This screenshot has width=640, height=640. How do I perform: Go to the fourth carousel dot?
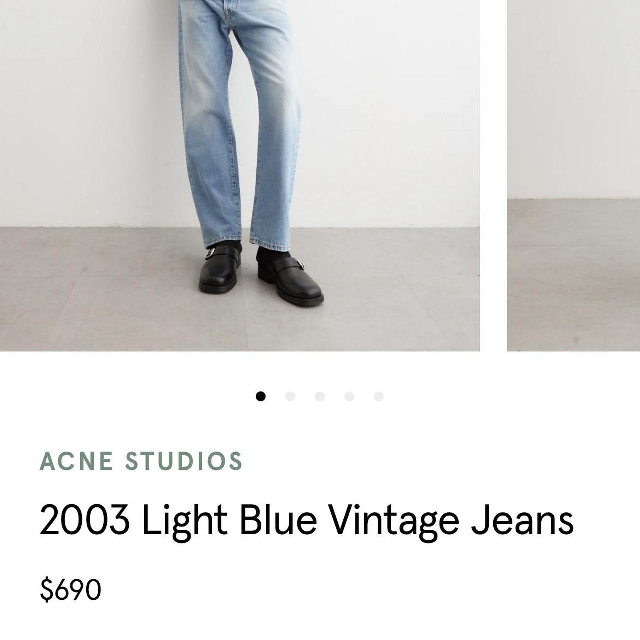coord(349,396)
